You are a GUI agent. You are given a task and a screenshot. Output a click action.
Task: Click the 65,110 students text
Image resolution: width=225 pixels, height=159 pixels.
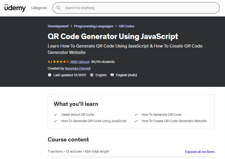click(103, 62)
